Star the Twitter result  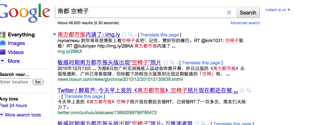pos(242,90)
